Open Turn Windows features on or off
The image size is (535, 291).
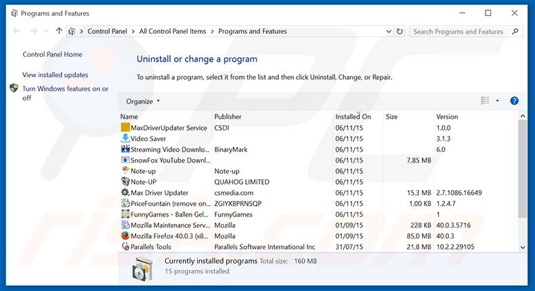pos(65,93)
